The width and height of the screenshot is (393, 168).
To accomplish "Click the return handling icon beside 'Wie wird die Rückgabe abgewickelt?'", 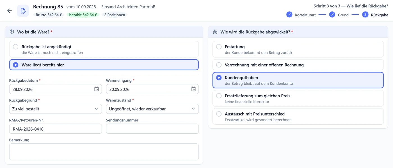I will [215, 32].
